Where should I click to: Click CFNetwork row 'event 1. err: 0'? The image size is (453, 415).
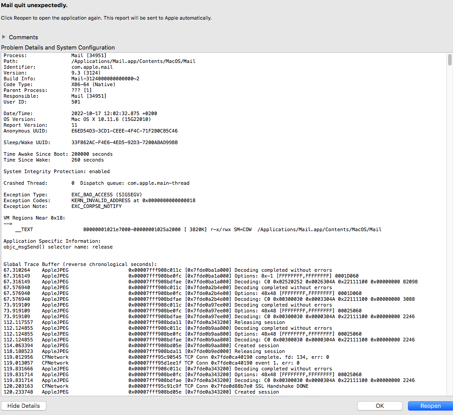pos(152,363)
